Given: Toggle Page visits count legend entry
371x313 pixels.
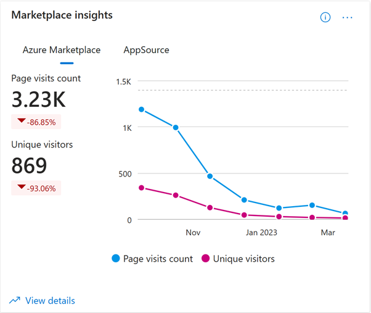Looking at the screenshot, I should click(x=152, y=259).
